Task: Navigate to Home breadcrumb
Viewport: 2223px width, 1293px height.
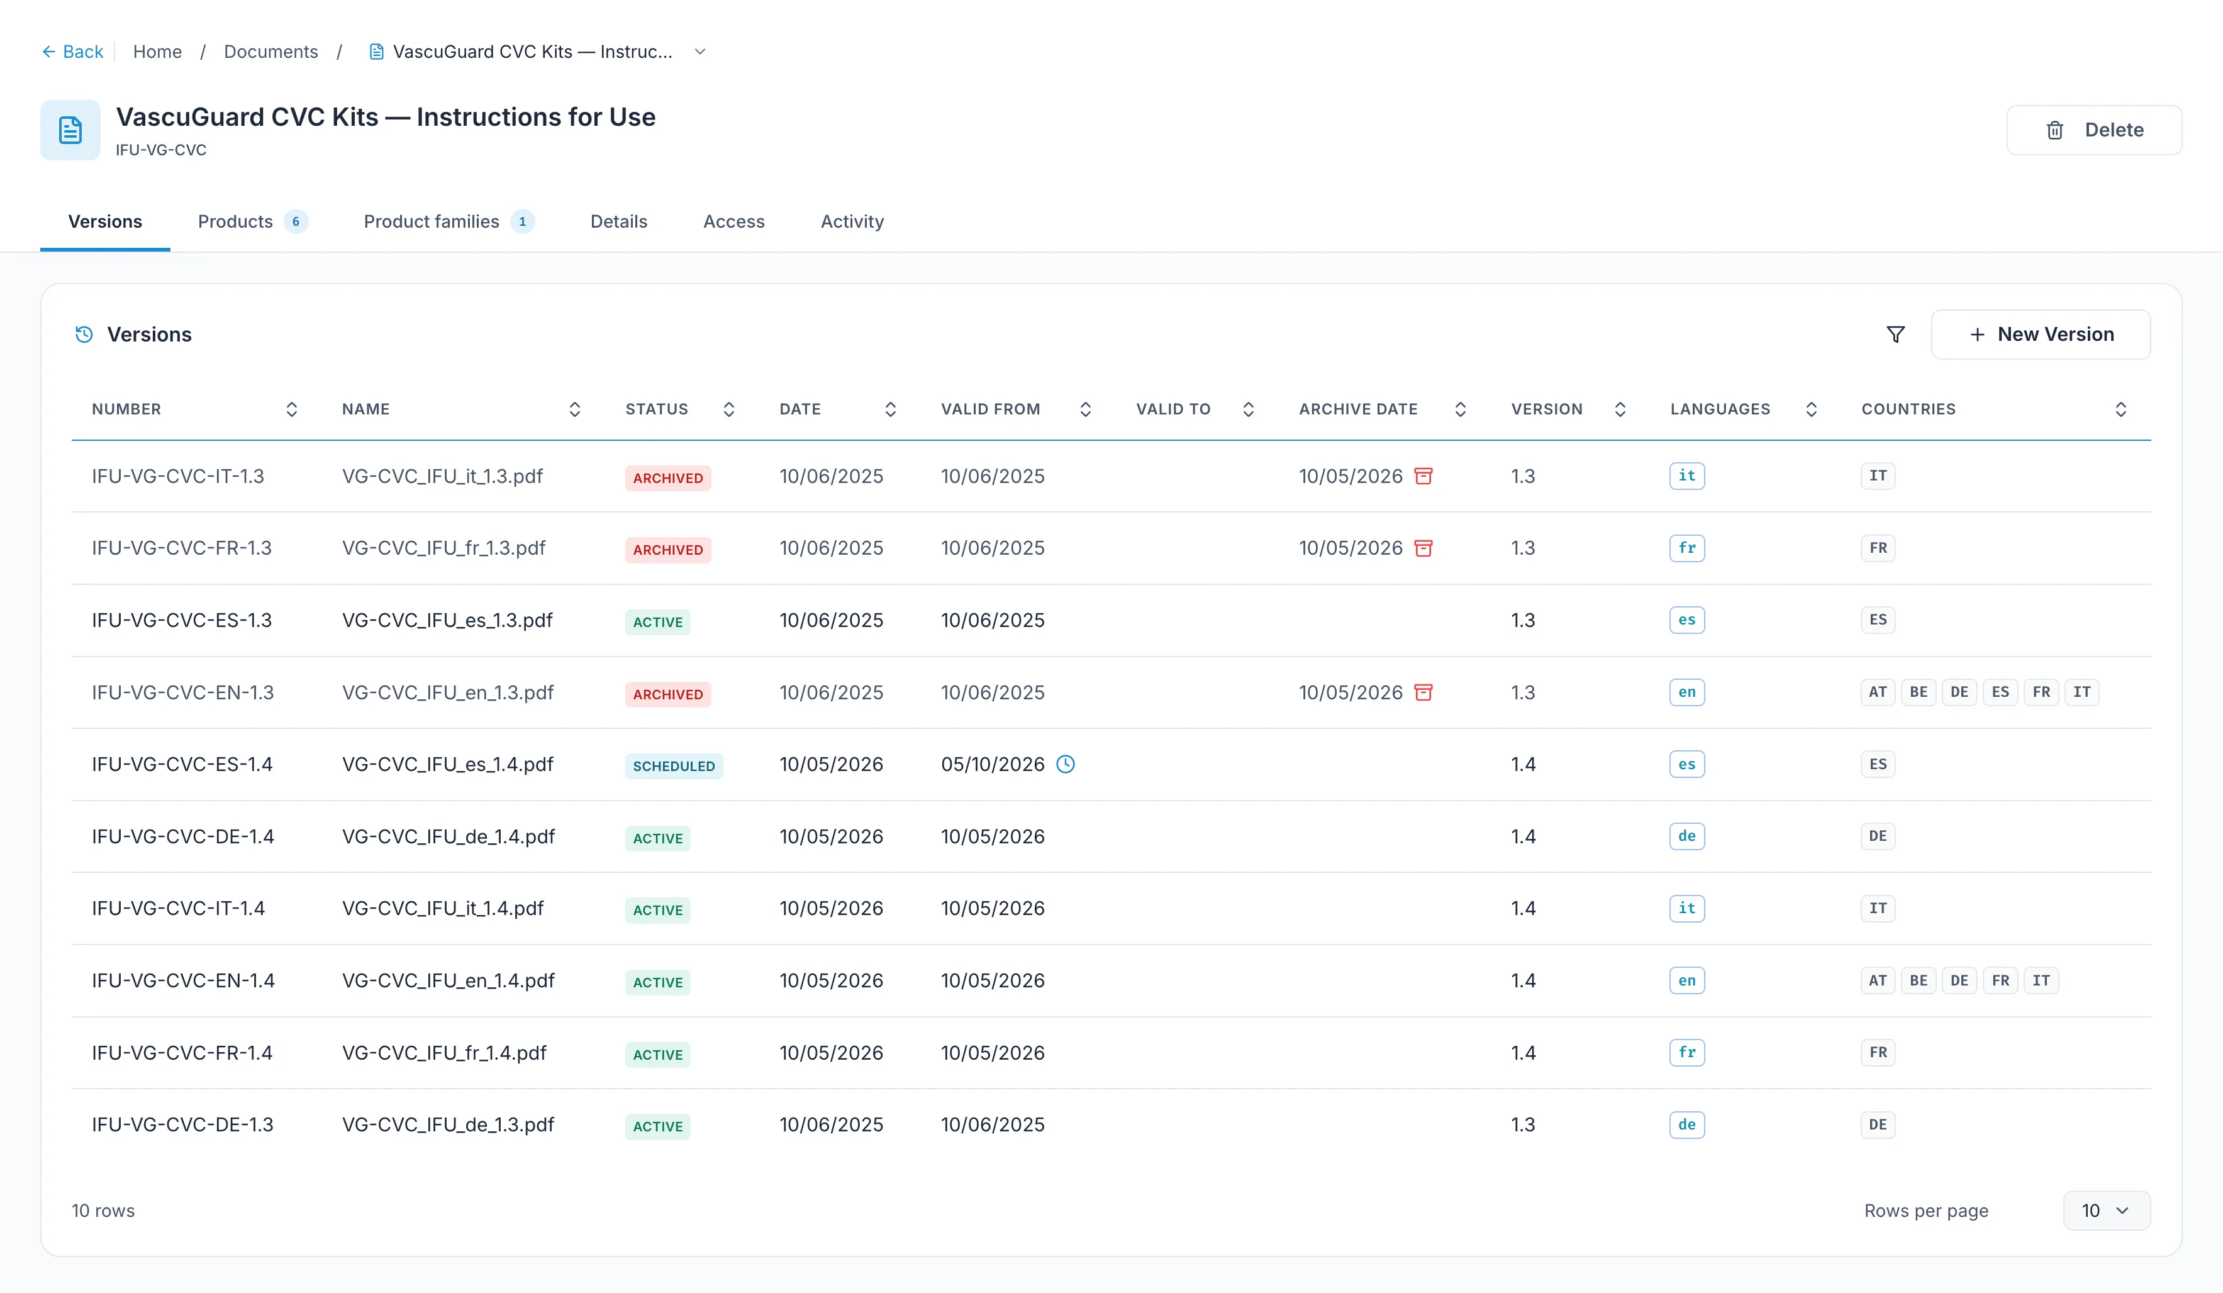Action: click(157, 52)
